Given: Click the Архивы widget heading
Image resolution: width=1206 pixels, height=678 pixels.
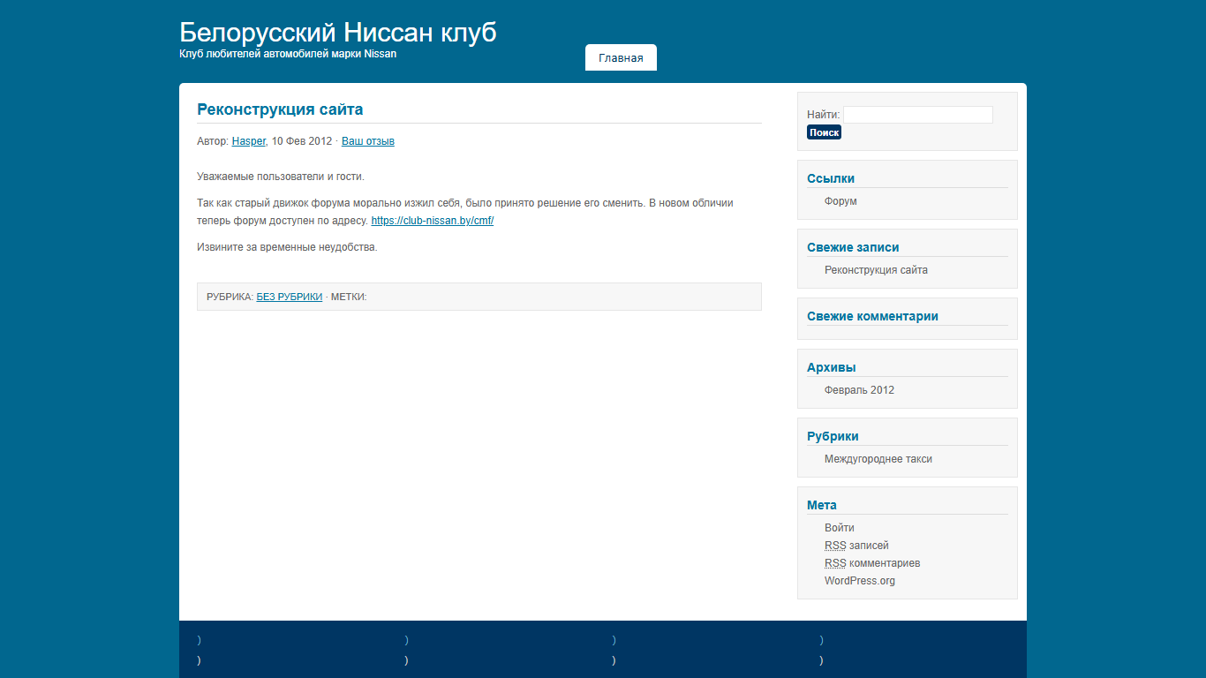Looking at the screenshot, I should (832, 367).
